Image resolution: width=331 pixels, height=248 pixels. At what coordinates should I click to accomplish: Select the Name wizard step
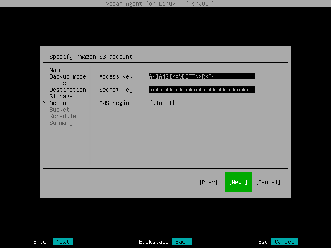point(56,70)
